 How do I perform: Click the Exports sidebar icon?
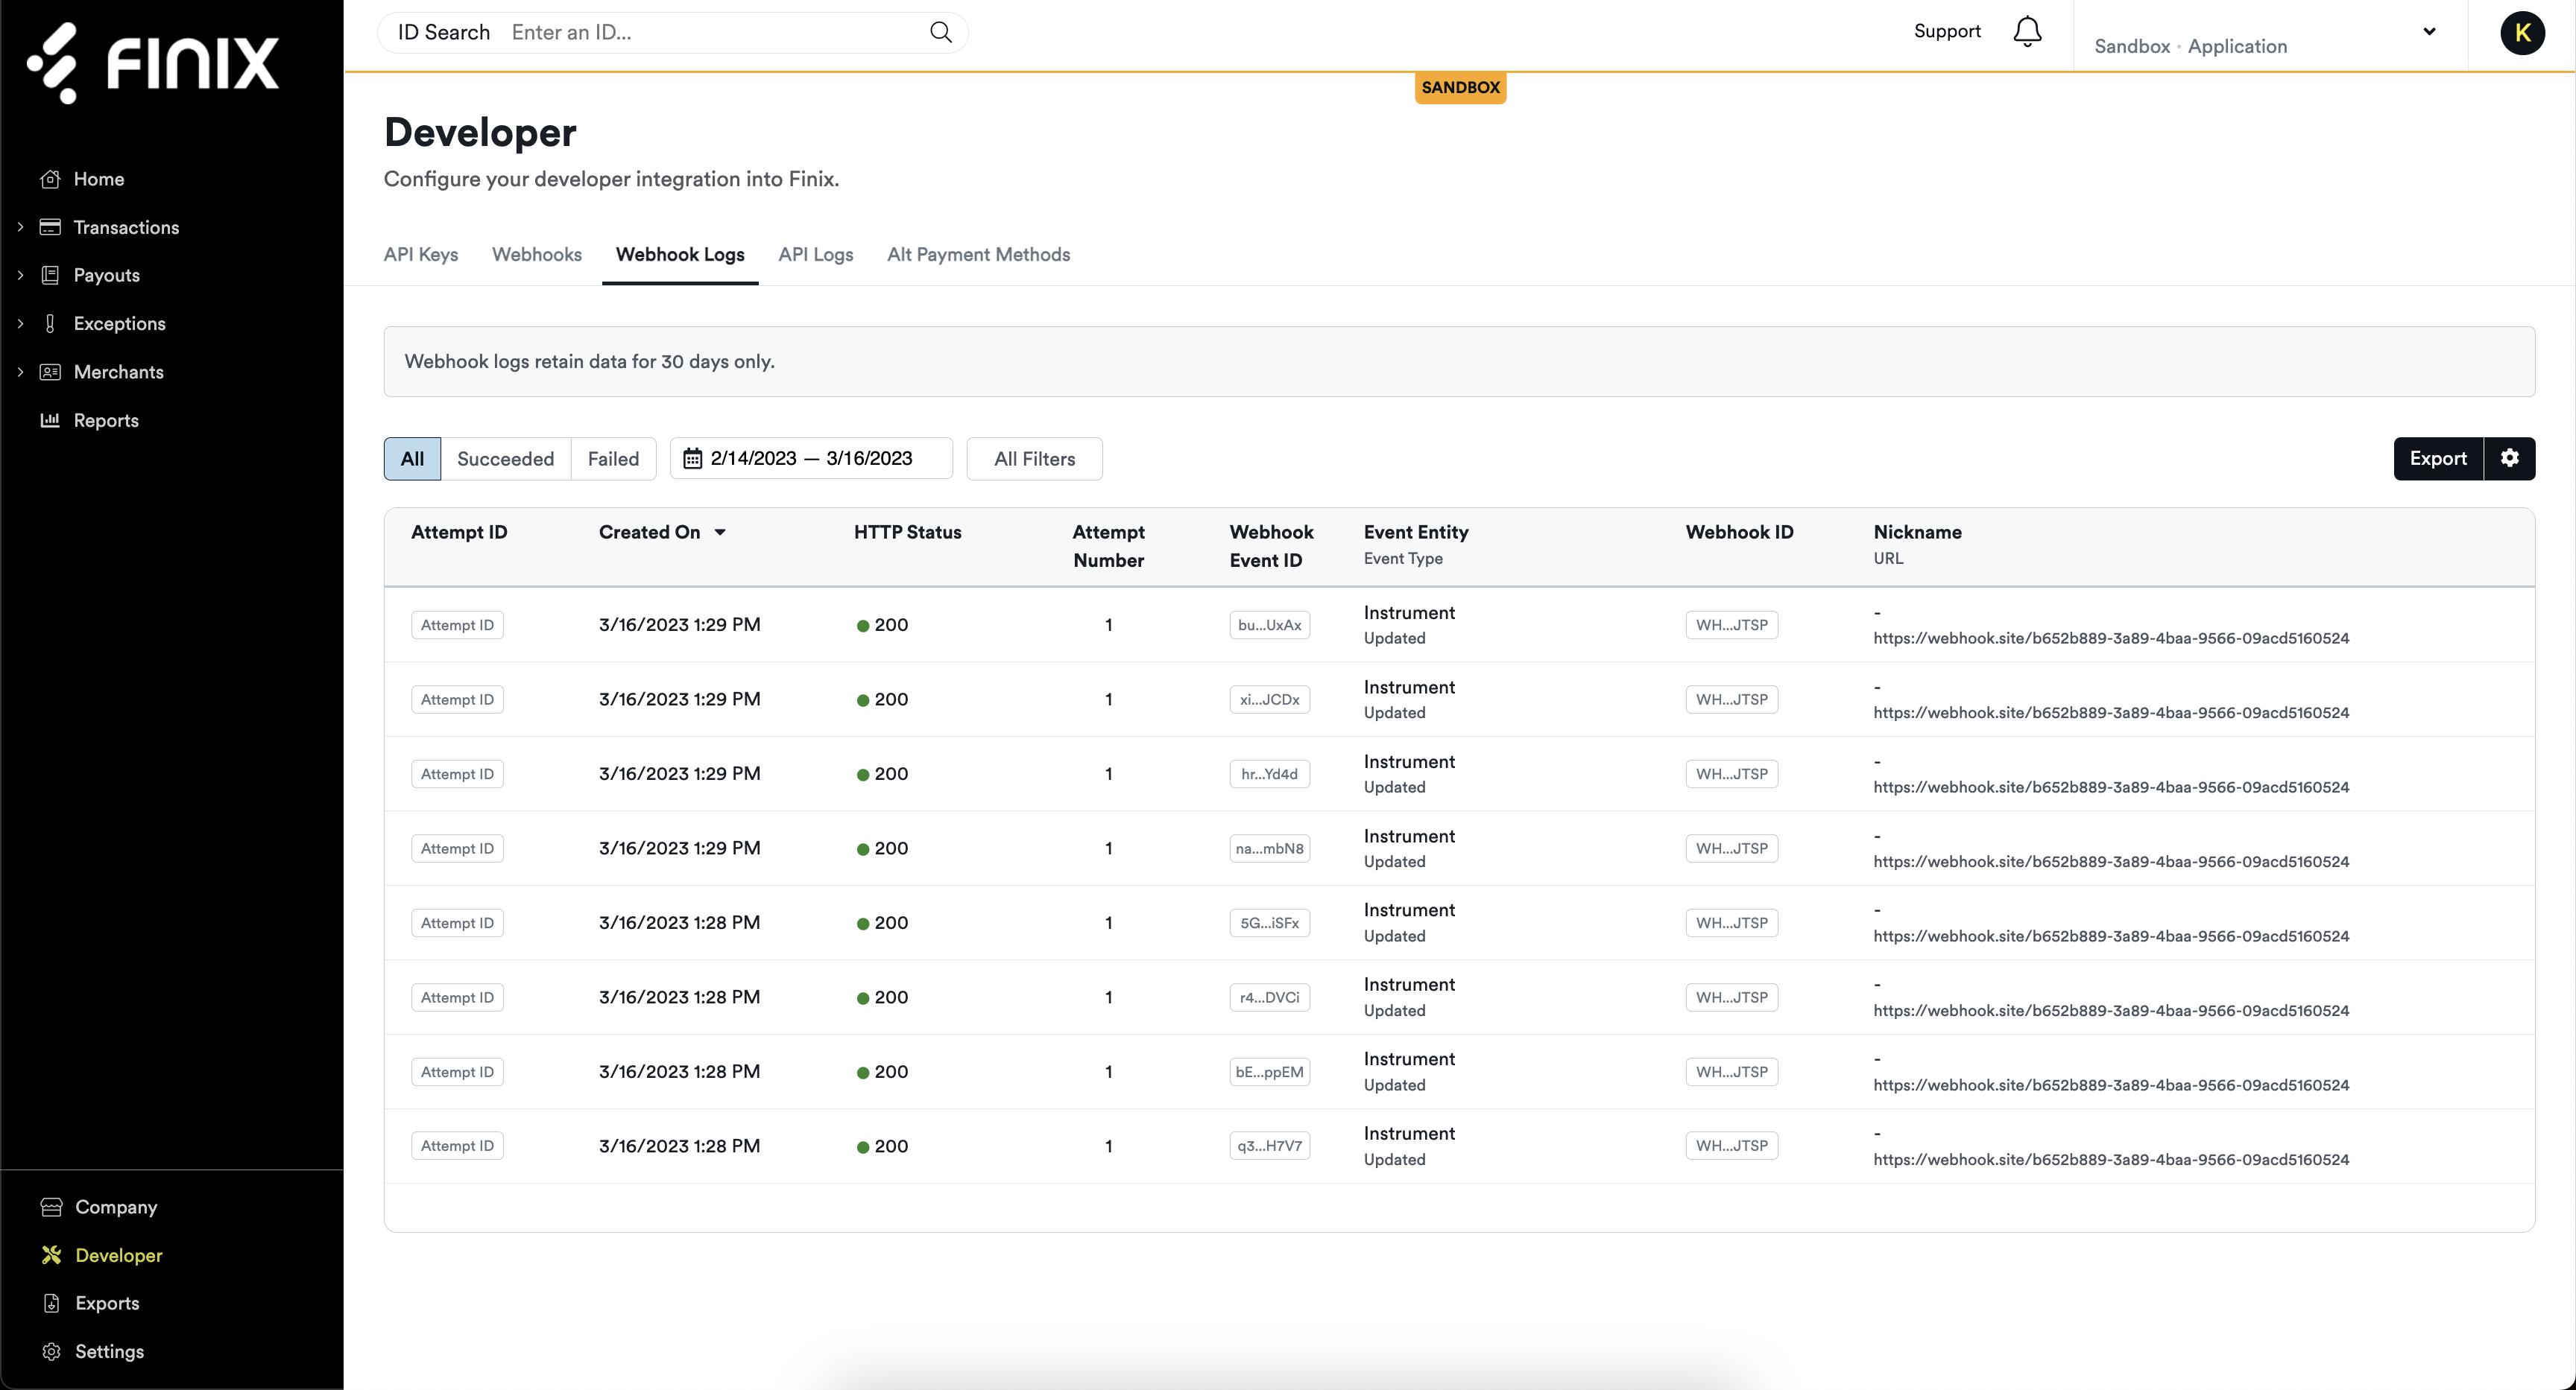(x=51, y=1303)
